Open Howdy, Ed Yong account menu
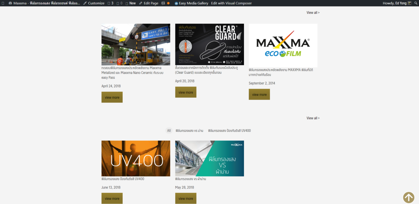 tap(397, 3)
